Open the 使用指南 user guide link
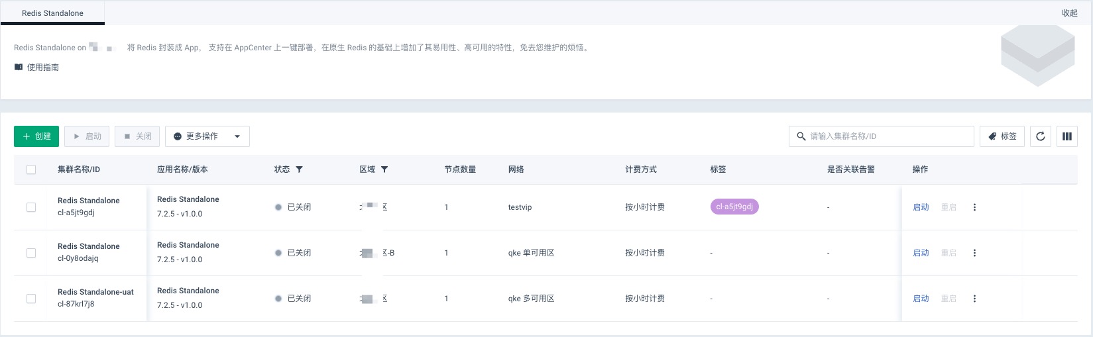This screenshot has height=337, width=1093. pos(42,67)
